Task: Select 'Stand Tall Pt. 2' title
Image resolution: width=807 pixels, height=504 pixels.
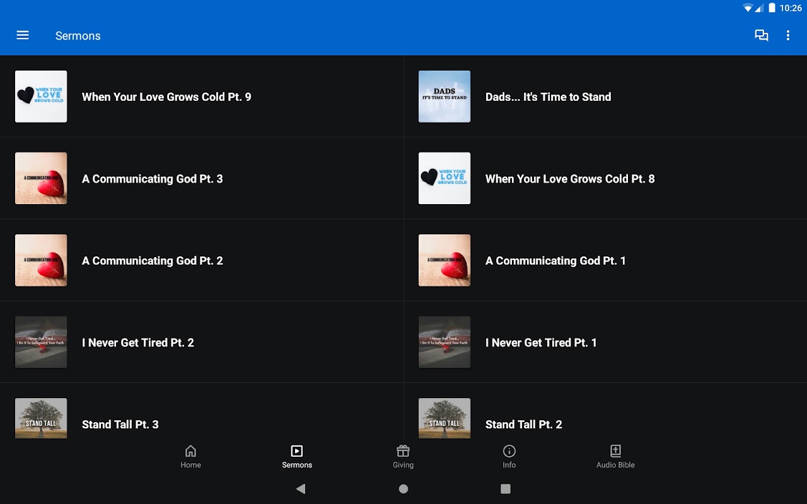Action: point(524,425)
